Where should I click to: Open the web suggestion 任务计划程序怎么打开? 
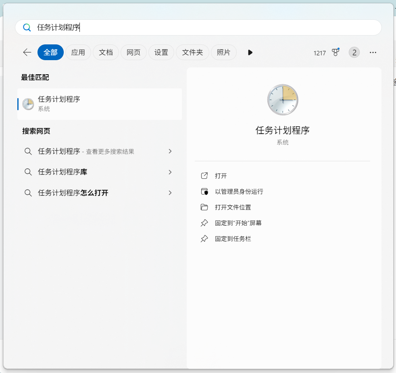point(100,193)
